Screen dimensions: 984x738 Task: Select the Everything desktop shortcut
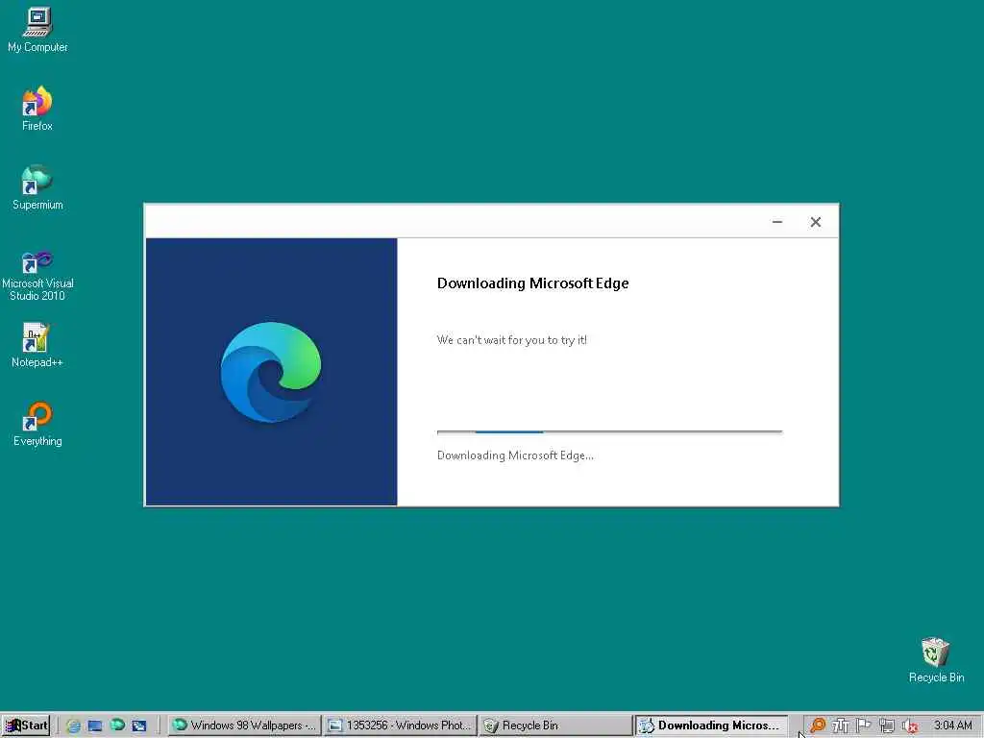[37, 424]
